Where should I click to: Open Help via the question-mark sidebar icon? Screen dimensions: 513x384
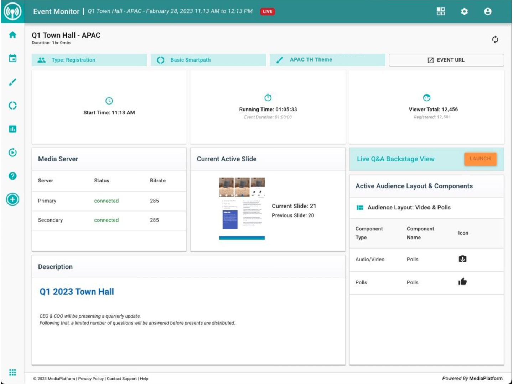point(13,176)
